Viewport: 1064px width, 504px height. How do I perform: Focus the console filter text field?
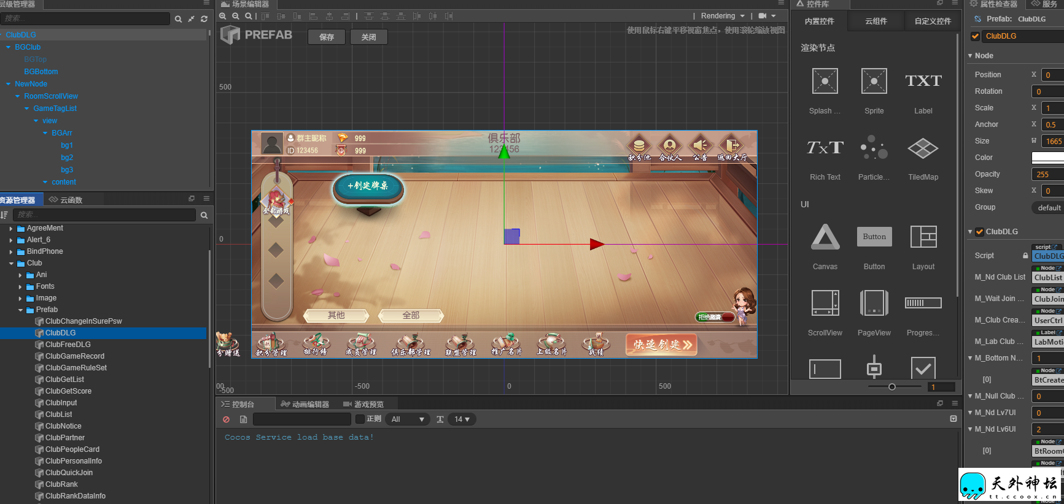pos(302,419)
